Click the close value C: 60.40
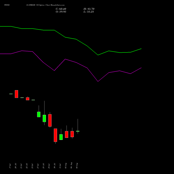 click(x=61, y=9)
